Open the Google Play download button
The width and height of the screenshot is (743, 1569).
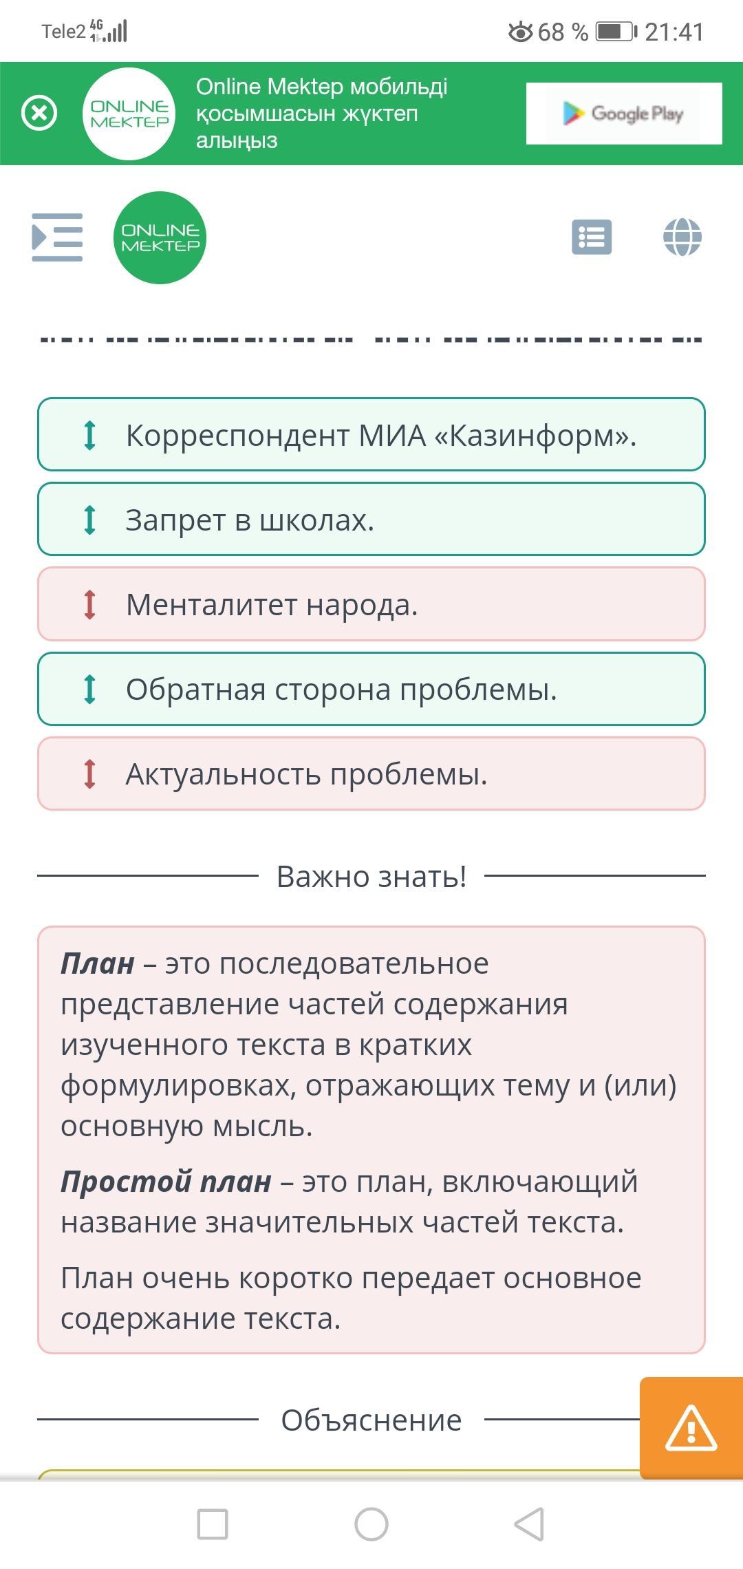click(x=624, y=114)
